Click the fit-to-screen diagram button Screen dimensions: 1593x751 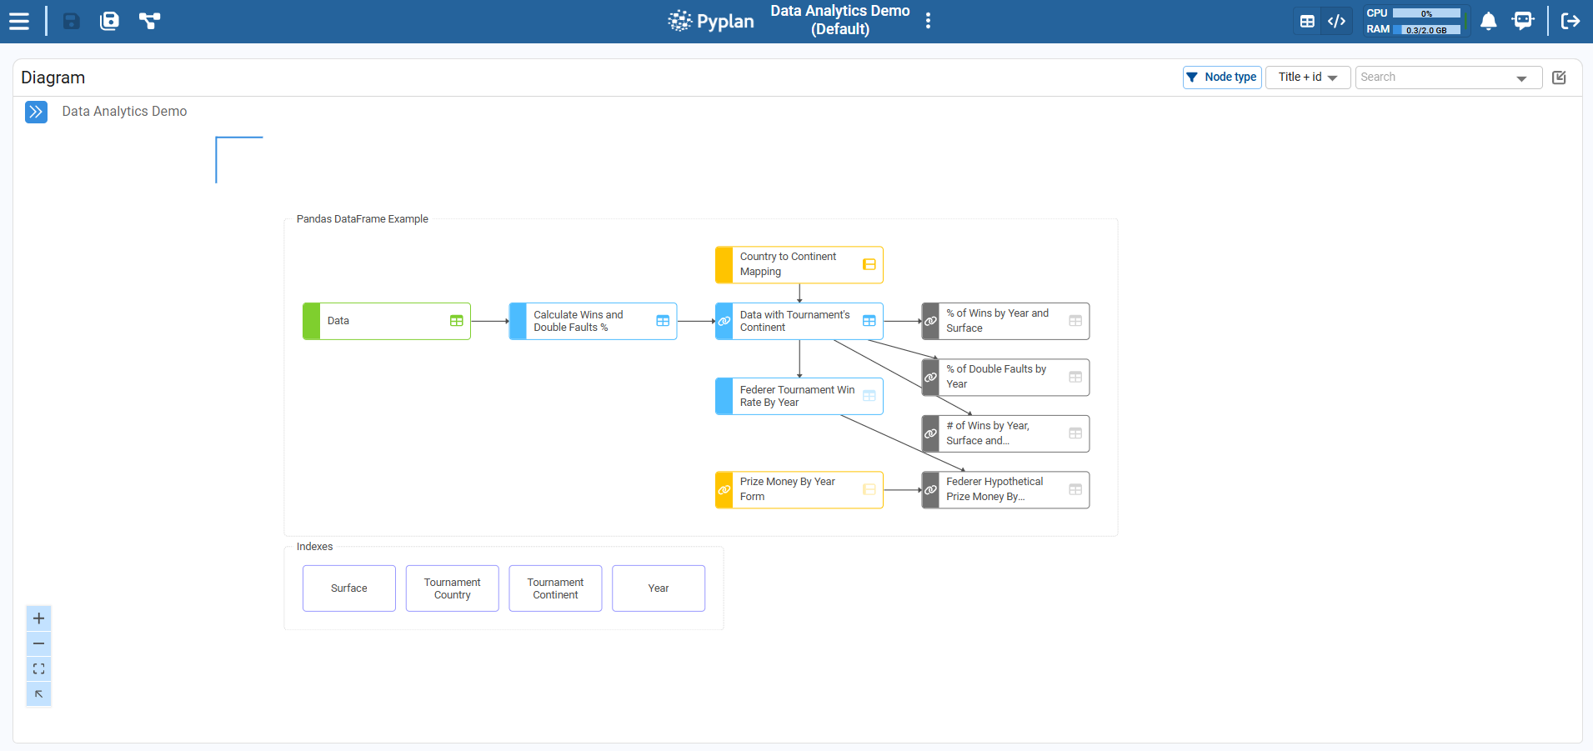tap(38, 669)
